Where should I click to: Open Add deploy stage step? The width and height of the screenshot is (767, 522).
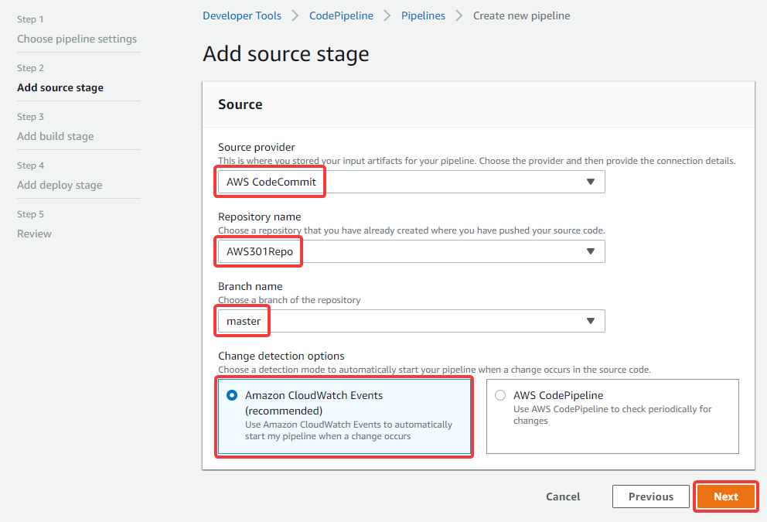[x=60, y=185]
